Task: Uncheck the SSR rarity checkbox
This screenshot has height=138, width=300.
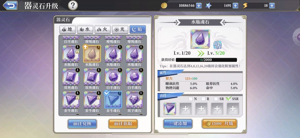Action: tap(228, 99)
